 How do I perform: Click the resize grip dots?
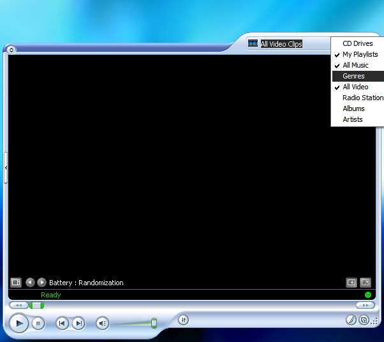point(374,322)
